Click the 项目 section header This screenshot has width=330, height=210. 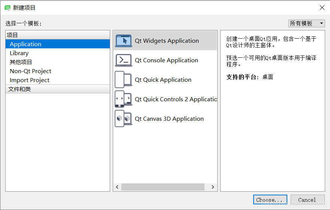(x=58, y=35)
